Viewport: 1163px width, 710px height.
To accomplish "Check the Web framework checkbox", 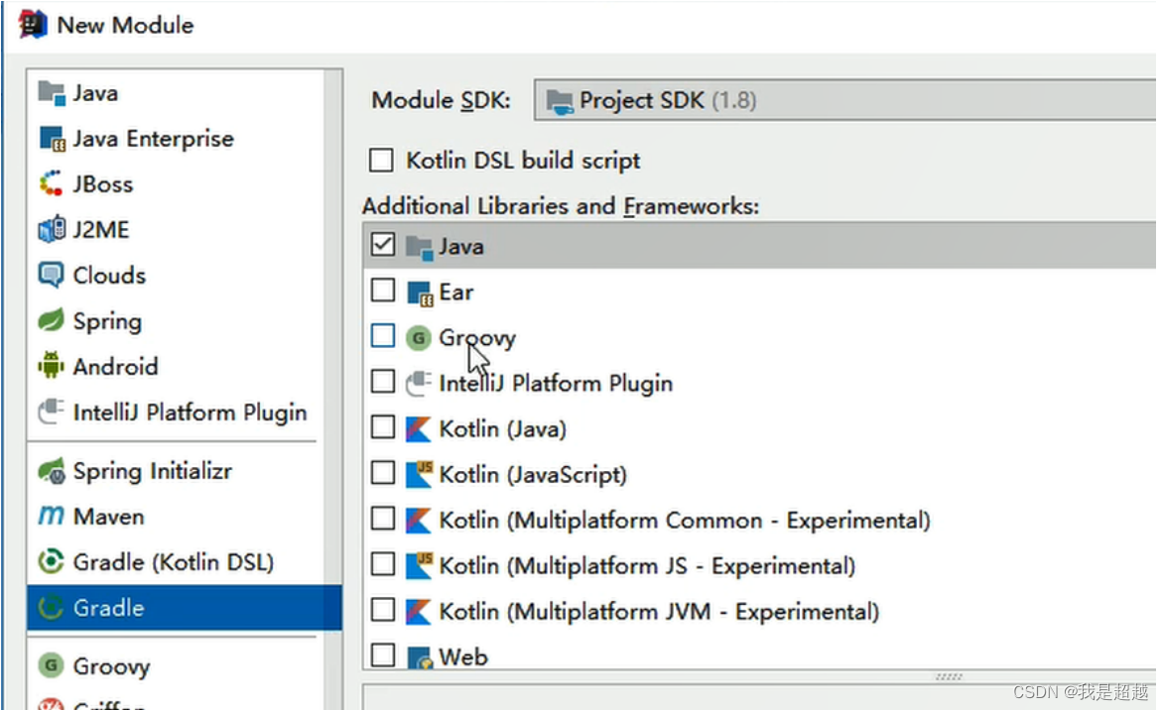I will coord(383,655).
